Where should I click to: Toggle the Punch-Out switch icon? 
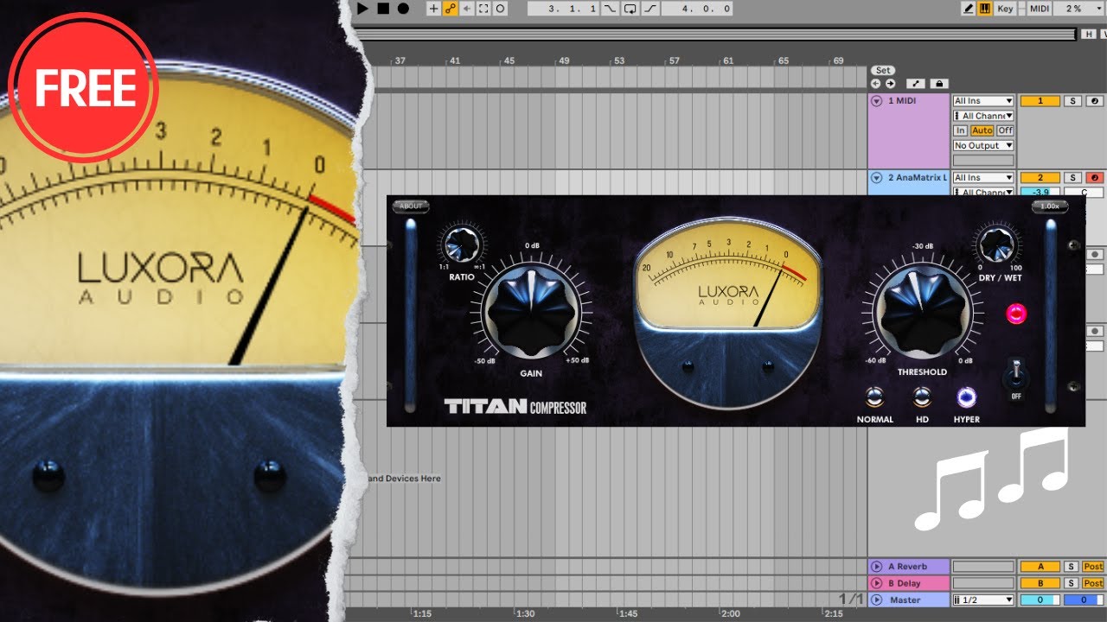[x=650, y=9]
